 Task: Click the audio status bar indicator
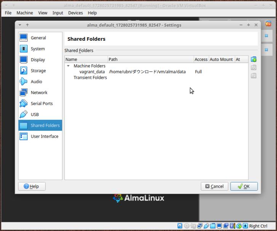tap(193, 226)
